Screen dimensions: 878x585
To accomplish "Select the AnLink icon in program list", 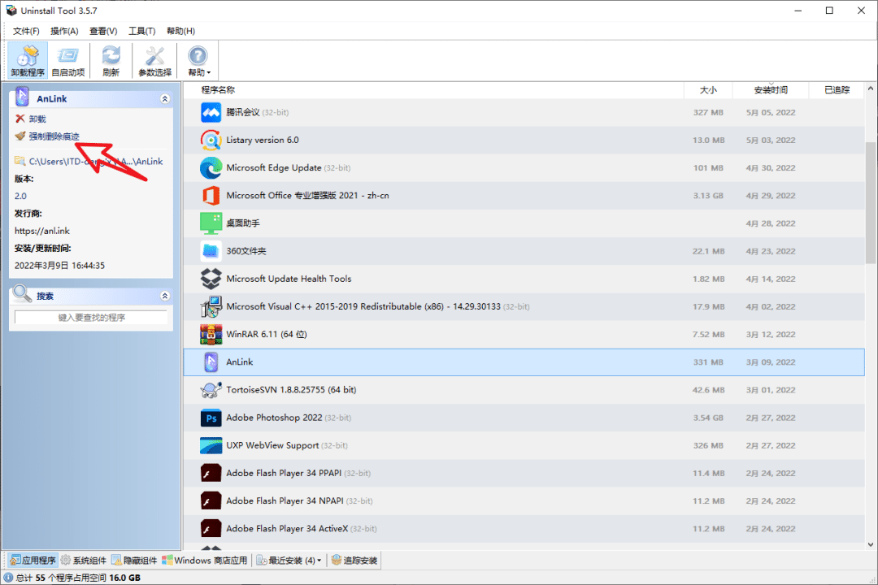I will (x=211, y=362).
